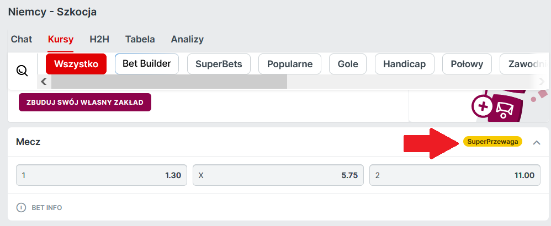Viewport: 551px width, 226px height.
Task: Open the Chat tab
Action: [x=22, y=39]
